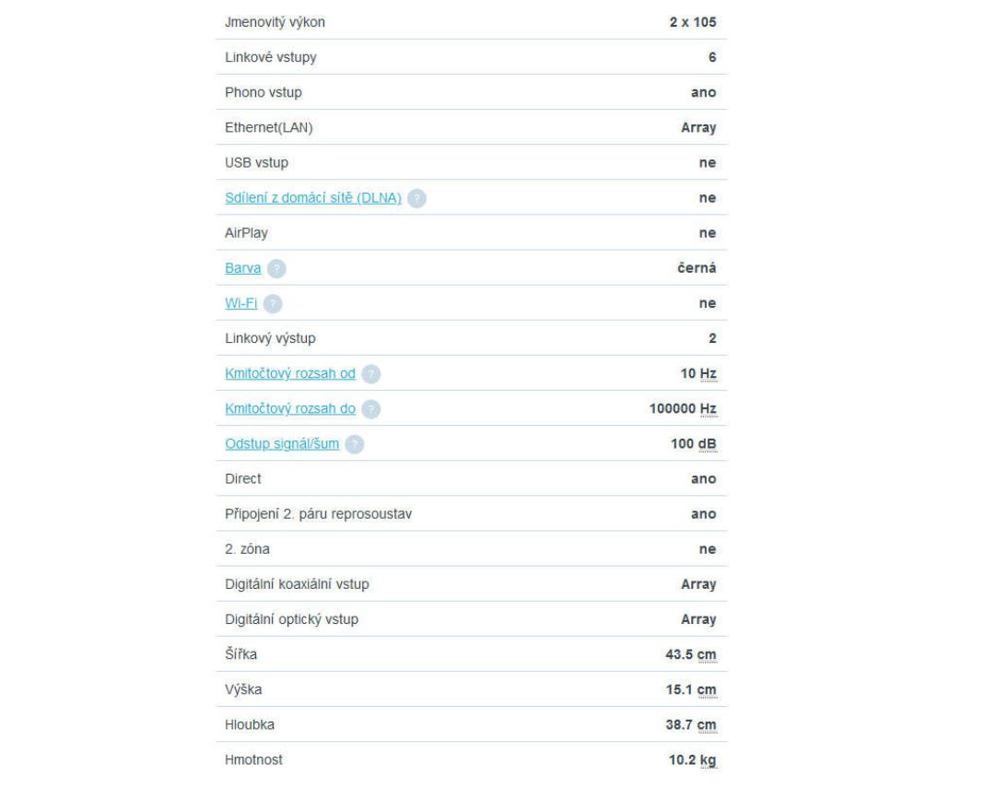This screenshot has height=811, width=1008.
Task: Click the Kmitočtový rozsah do link
Action: [290, 409]
